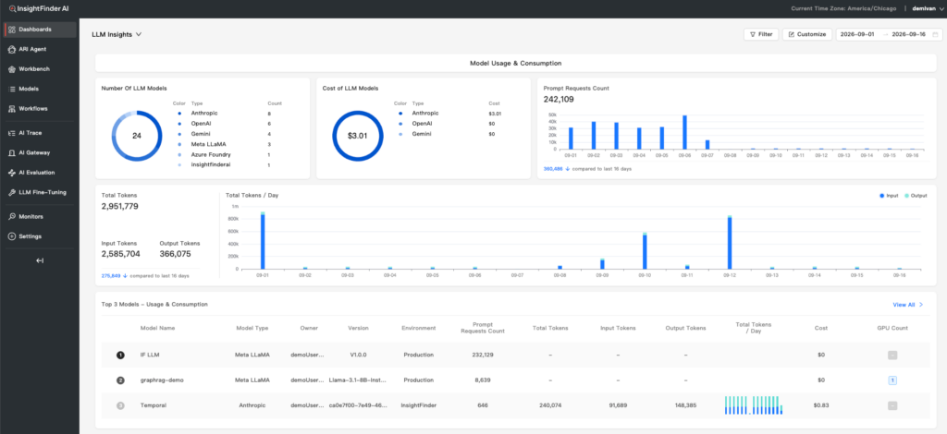Screen dimensions: 947x434
Task: Click the IF LLM model name
Action: tap(149, 355)
